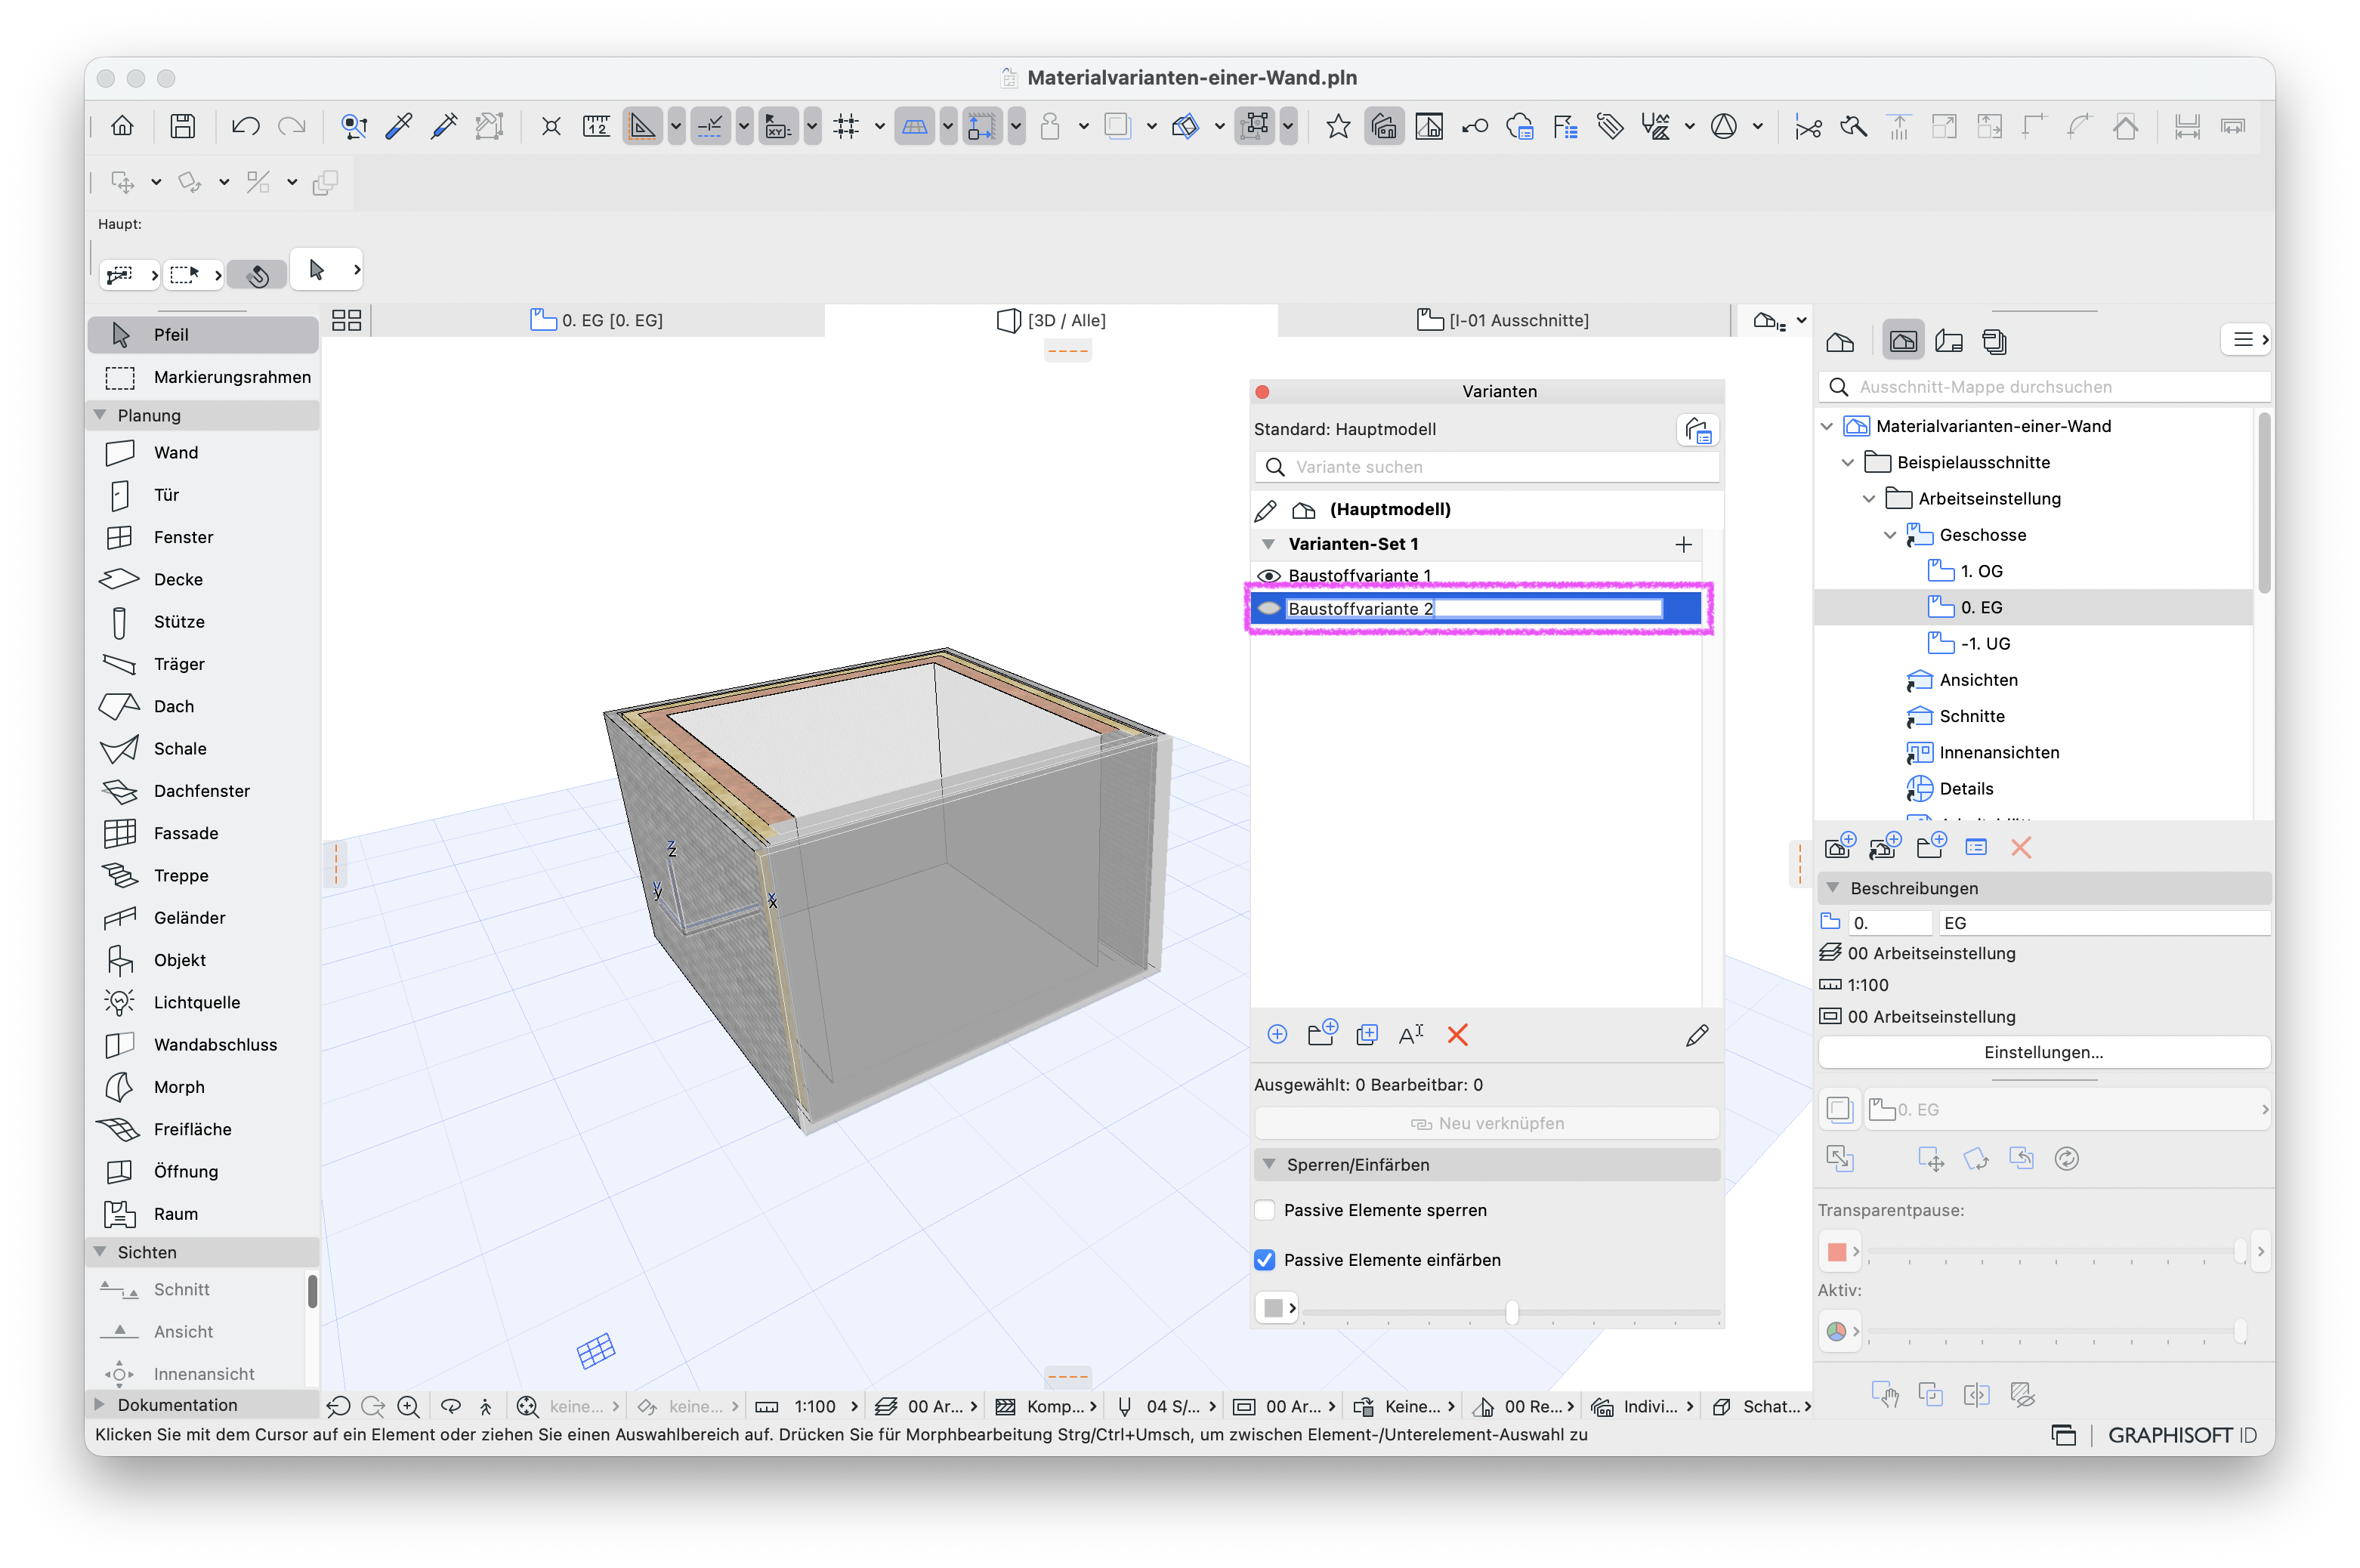The image size is (2360, 1568).
Task: Click the Baustoffvariante 2 name field
Action: tap(1473, 609)
